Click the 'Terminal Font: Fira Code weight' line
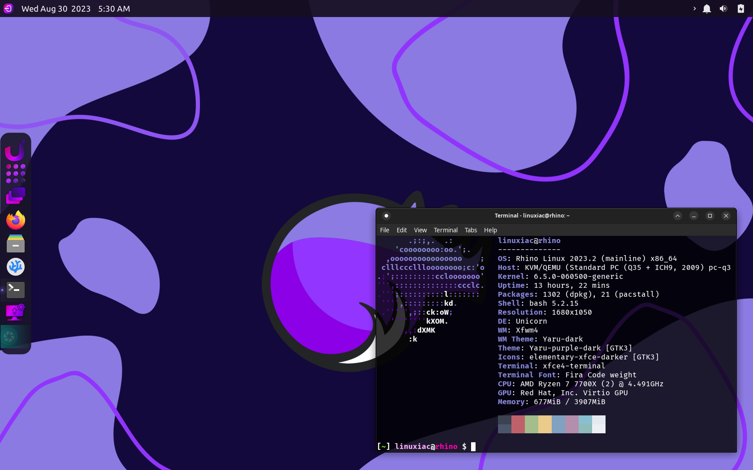Image resolution: width=753 pixels, height=470 pixels. [x=567, y=375]
